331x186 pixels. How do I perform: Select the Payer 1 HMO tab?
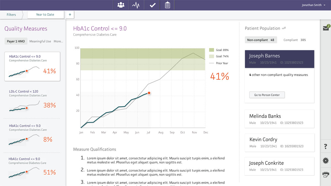(16, 41)
